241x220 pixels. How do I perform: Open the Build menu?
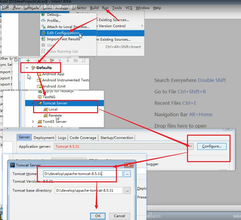pyautogui.click(x=94, y=8)
